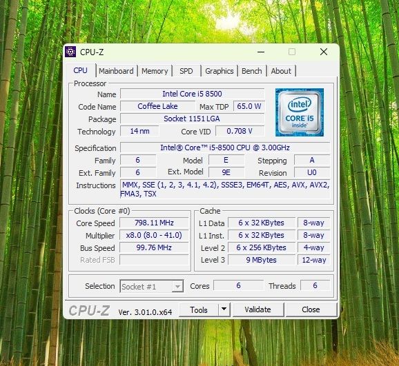This screenshot has height=366, width=399.
Task: Minimize the CPU-Z window
Action: click(261, 52)
